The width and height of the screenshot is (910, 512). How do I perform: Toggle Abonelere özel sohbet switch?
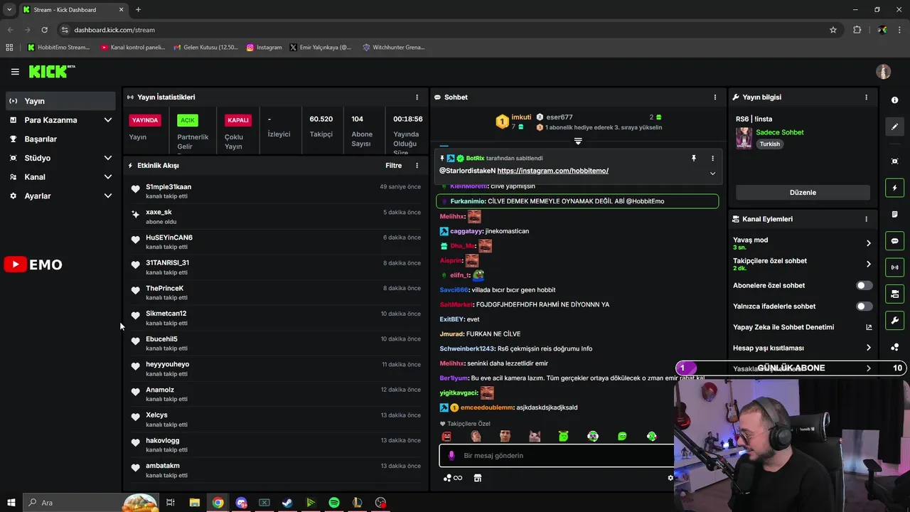(x=864, y=285)
